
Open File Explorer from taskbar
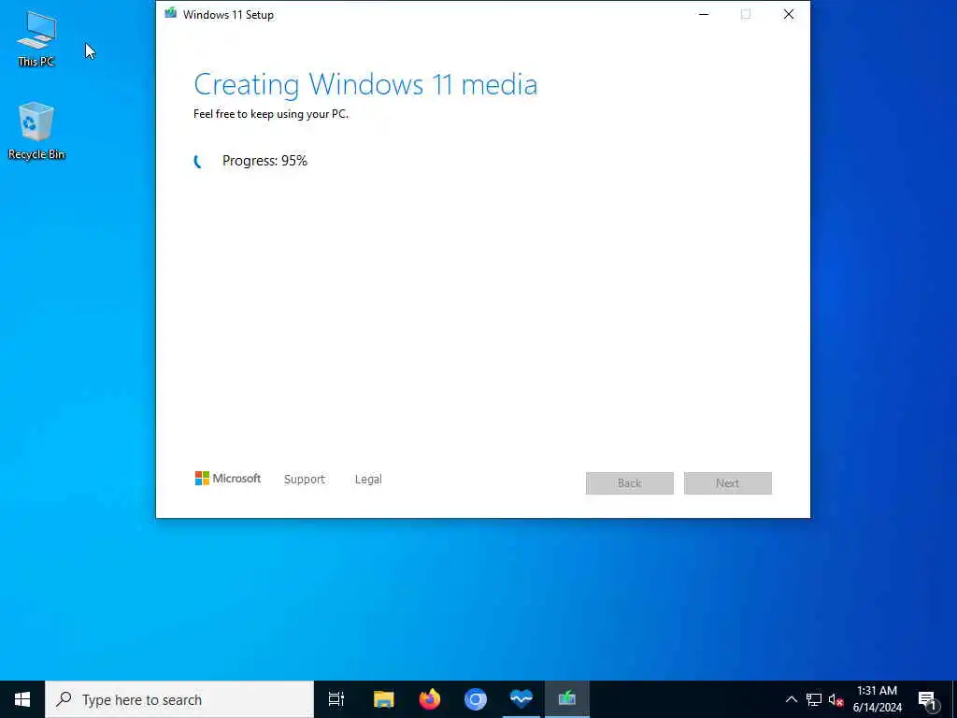pyautogui.click(x=383, y=699)
